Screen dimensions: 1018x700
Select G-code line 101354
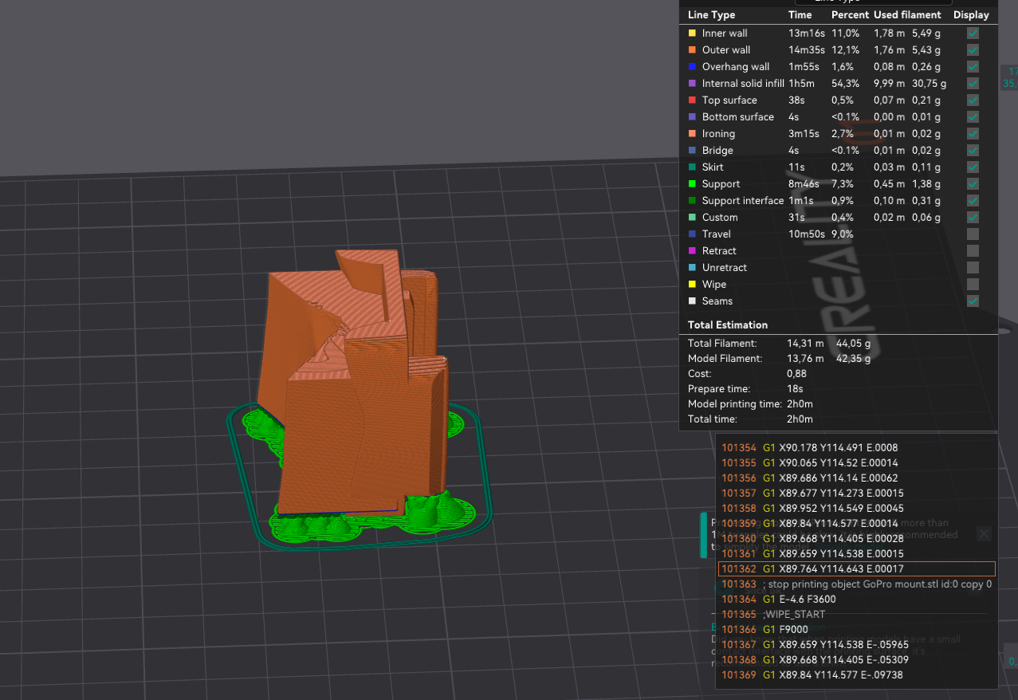857,448
